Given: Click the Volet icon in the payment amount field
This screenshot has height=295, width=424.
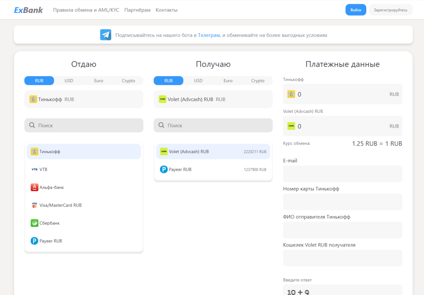Looking at the screenshot, I should [291, 126].
